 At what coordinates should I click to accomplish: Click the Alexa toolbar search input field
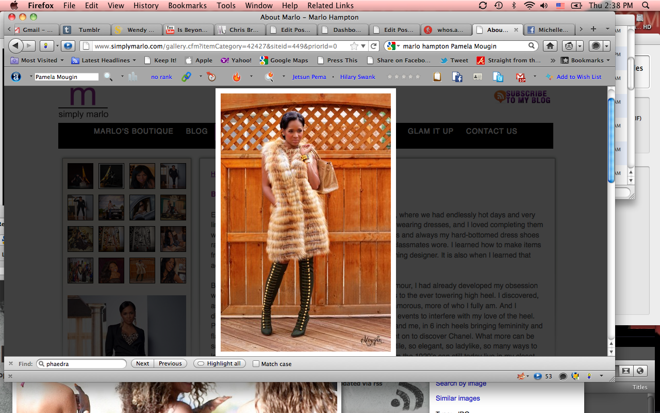(67, 77)
